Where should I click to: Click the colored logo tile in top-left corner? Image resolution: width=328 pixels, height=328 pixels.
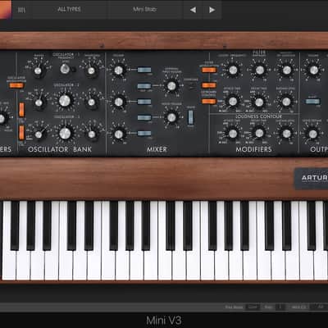tap(6, 9)
